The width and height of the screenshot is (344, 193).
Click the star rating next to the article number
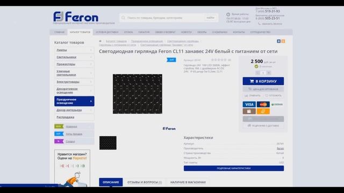tap(219, 60)
